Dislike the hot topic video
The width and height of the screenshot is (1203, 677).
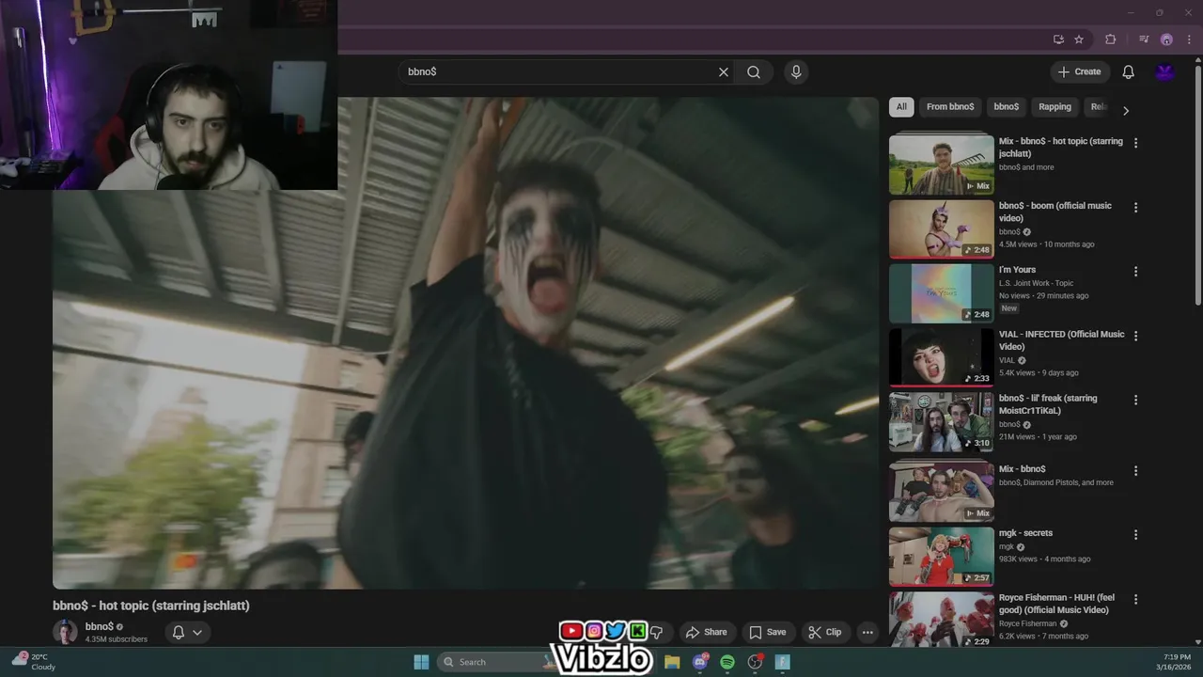coord(658,632)
